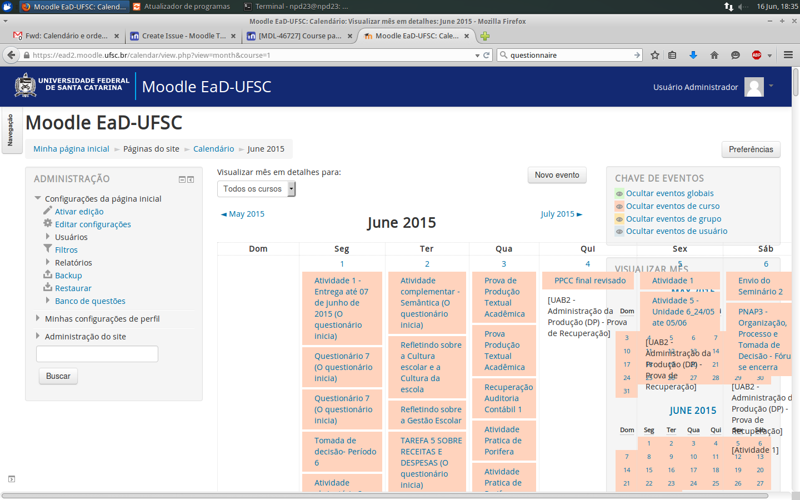Screen dimensions: 800x500
Task: Open a new tab with plus icon
Action: [485, 36]
